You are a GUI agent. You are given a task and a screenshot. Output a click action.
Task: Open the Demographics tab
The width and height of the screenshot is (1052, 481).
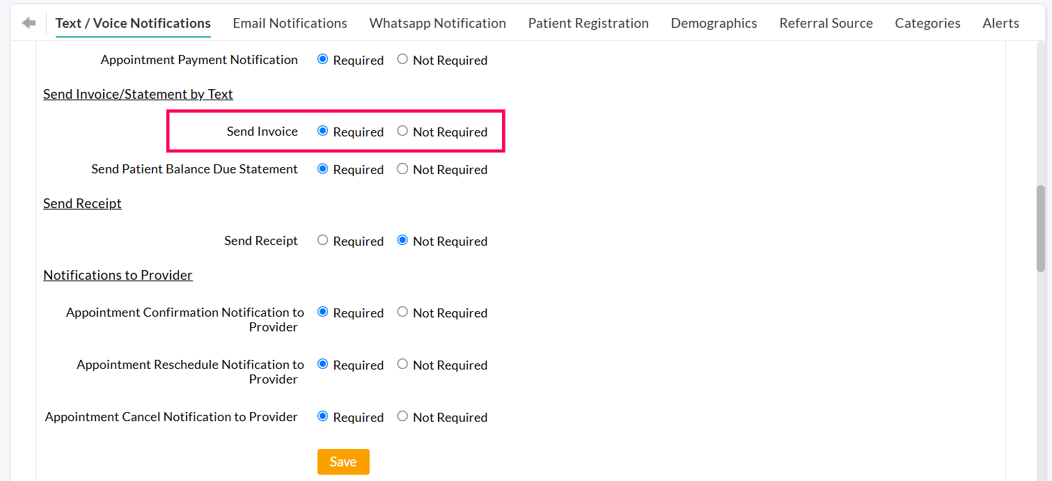[x=714, y=22]
